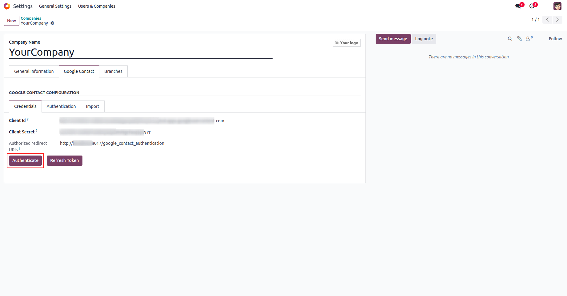
Task: Show the Client Secret help tooltip
Action: pos(37,130)
